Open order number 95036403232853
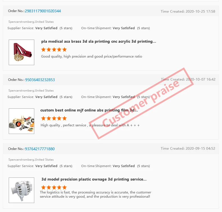Viewport: 222px width, 212px height. point(40,80)
